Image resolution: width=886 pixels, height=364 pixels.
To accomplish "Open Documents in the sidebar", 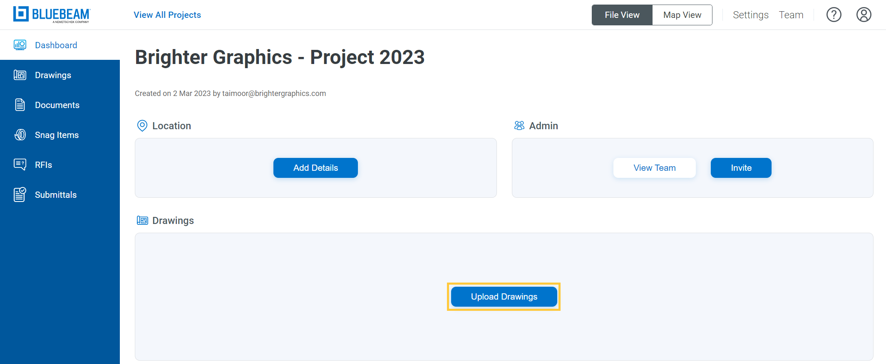I will pos(60,105).
